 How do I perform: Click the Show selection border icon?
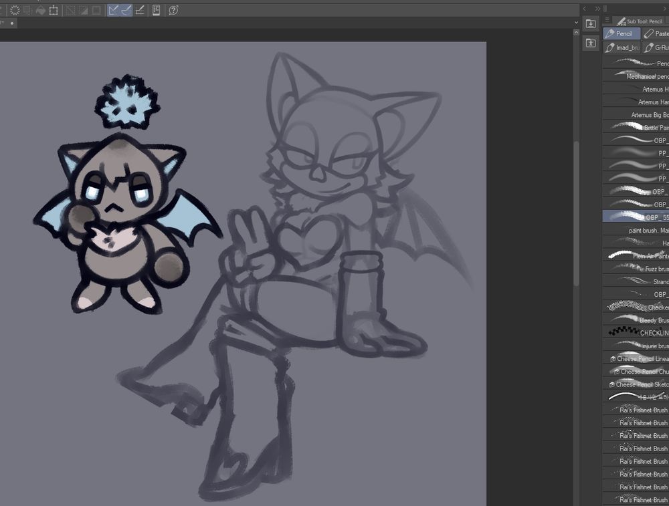pyautogui.click(x=96, y=10)
